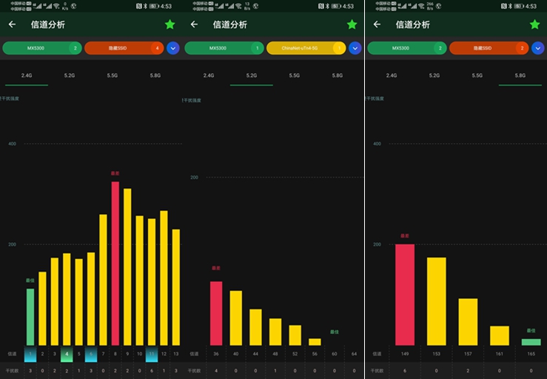Open the blue chevron dropdown in middle screen
This screenshot has height=379, width=547.
click(355, 48)
